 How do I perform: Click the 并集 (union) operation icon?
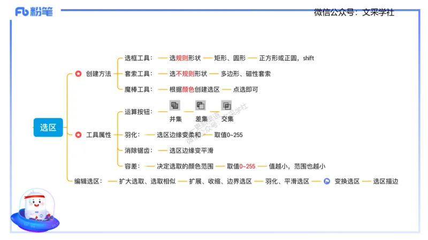pos(175,105)
